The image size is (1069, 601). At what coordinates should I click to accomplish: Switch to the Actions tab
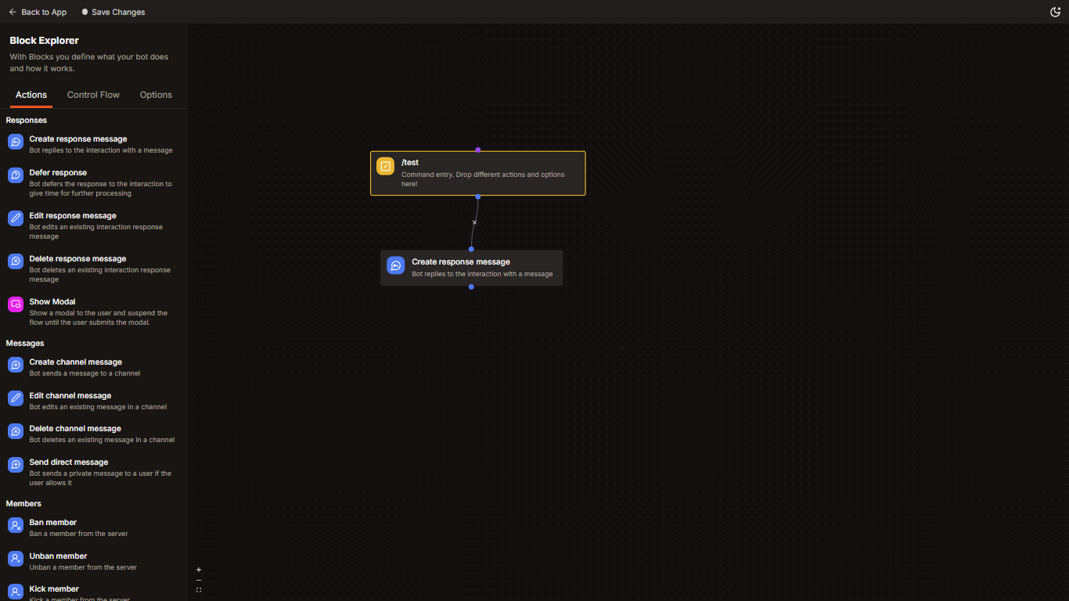pyautogui.click(x=31, y=95)
